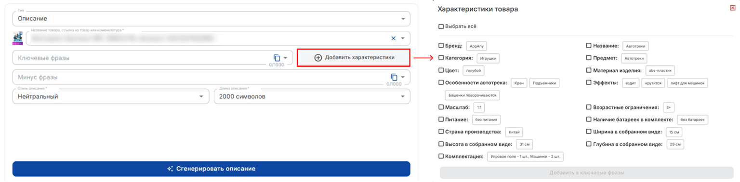Screen dimensions: 740x182
Task: Check the Предмет checkbox
Action: click(x=589, y=58)
